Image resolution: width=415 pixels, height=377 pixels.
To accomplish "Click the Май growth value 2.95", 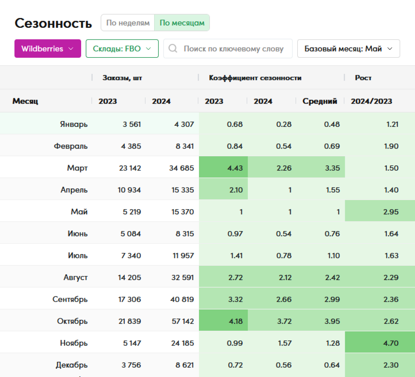I will [x=391, y=212].
